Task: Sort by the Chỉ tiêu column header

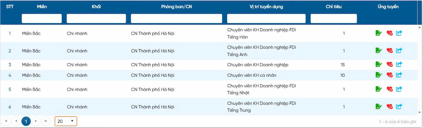Action: 333,7
